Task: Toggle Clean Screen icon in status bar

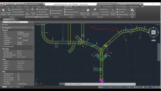Action: 156,87
